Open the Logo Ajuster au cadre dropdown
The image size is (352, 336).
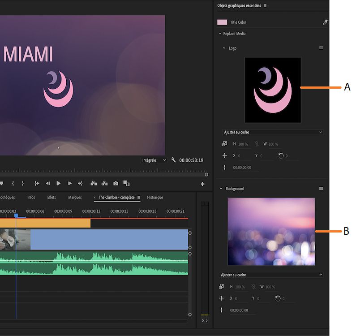tap(273, 132)
